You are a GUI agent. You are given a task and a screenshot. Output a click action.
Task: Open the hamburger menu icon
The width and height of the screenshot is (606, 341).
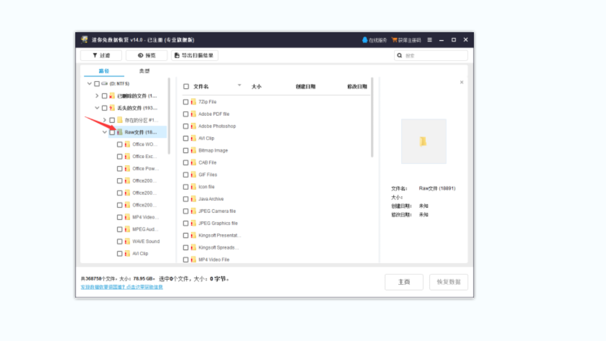coord(429,40)
